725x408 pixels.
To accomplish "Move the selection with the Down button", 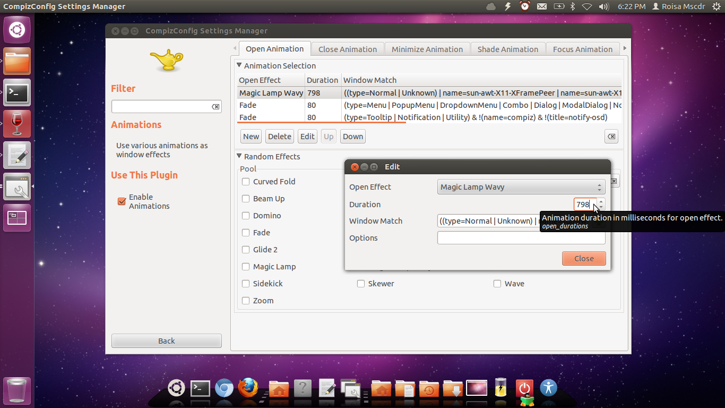I will click(x=353, y=137).
